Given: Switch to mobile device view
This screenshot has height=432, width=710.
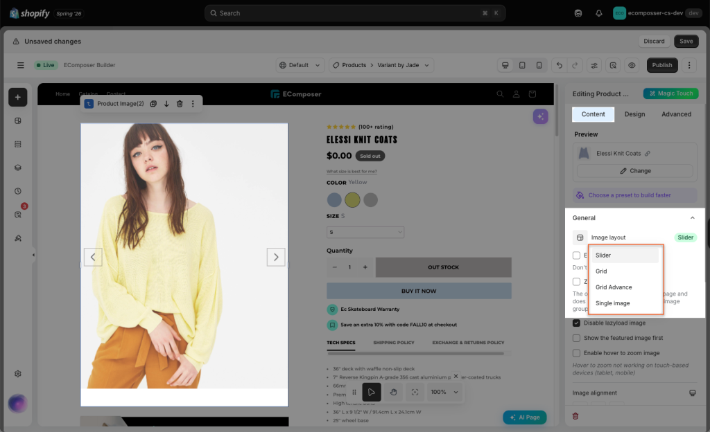Looking at the screenshot, I should point(539,65).
